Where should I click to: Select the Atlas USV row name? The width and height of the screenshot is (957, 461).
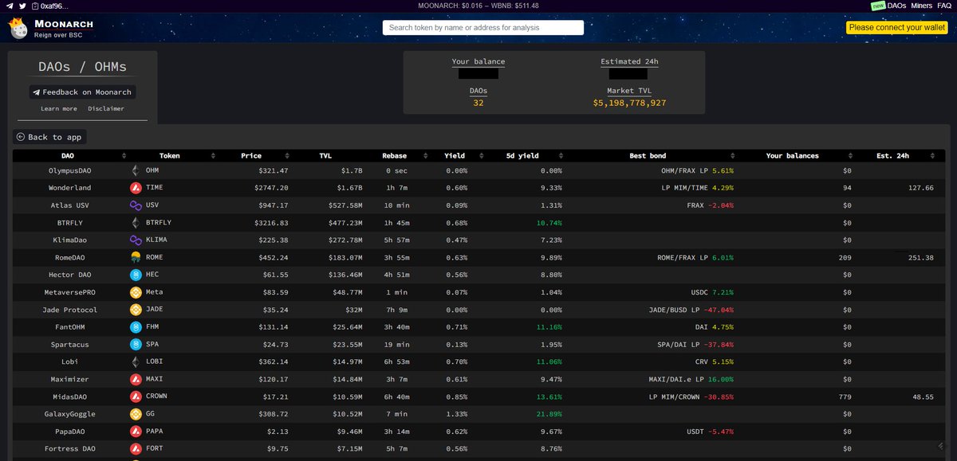[x=70, y=205]
